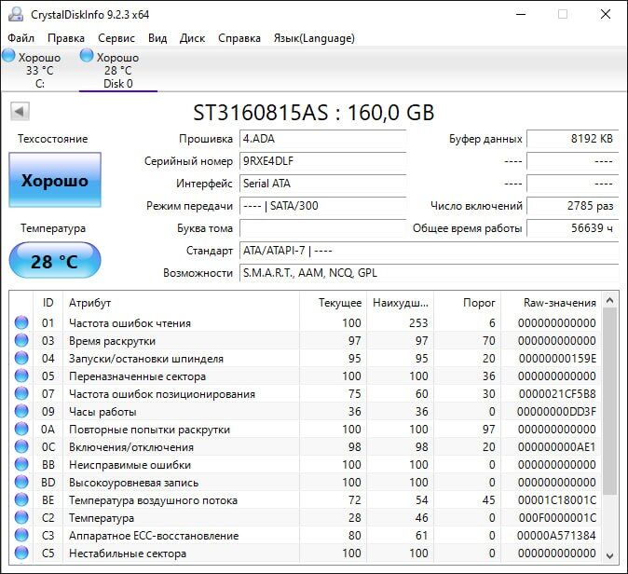Open the Справка menu

click(239, 38)
